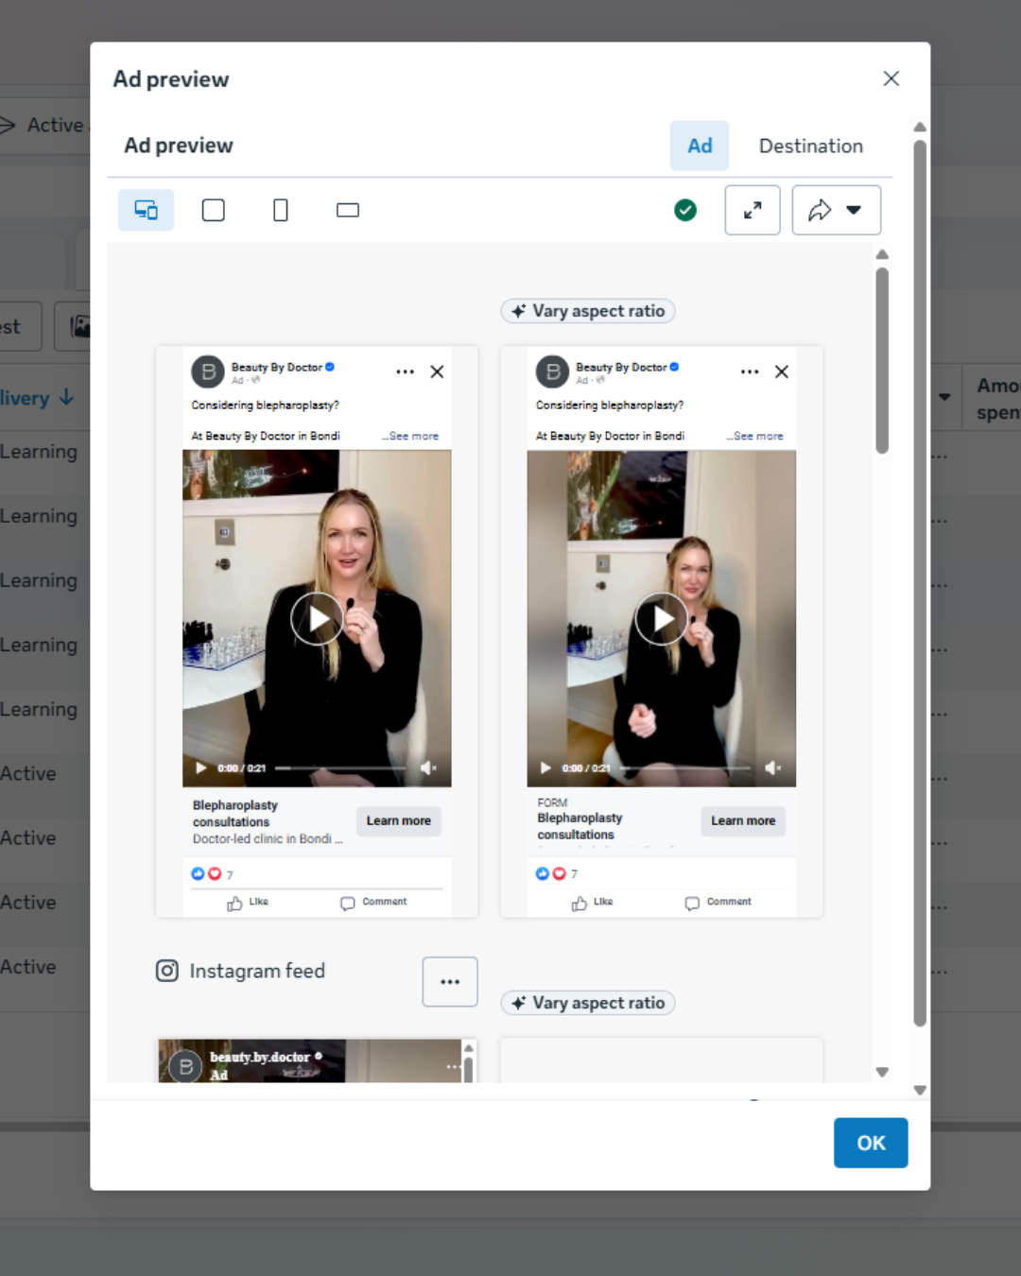
Task: Select the square feed format icon
Action: (214, 210)
